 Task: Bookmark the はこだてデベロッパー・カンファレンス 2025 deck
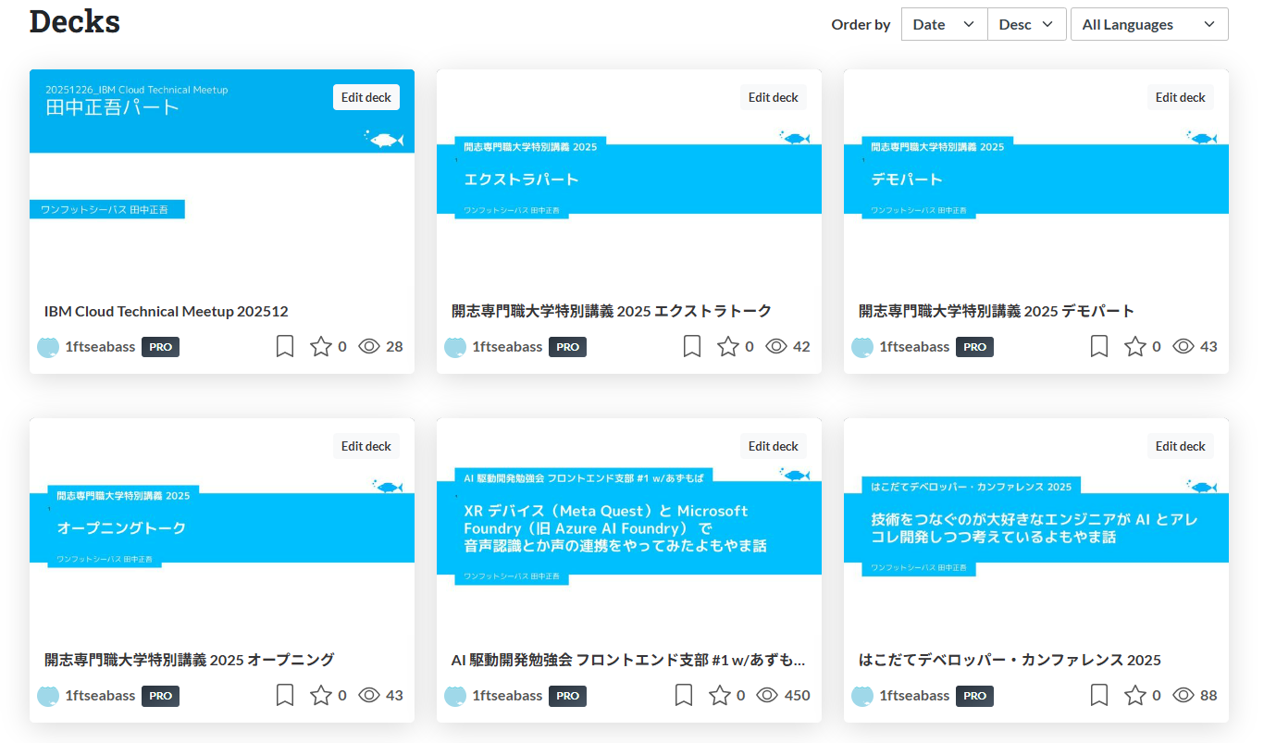(1099, 696)
